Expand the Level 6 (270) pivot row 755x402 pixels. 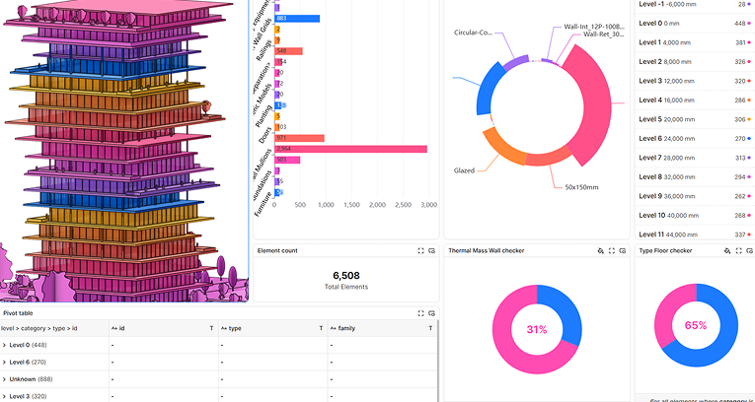pyautogui.click(x=4, y=363)
